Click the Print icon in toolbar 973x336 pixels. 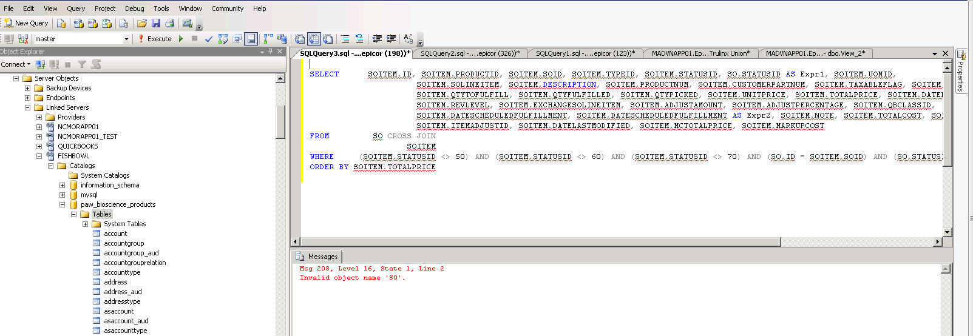coord(170,24)
